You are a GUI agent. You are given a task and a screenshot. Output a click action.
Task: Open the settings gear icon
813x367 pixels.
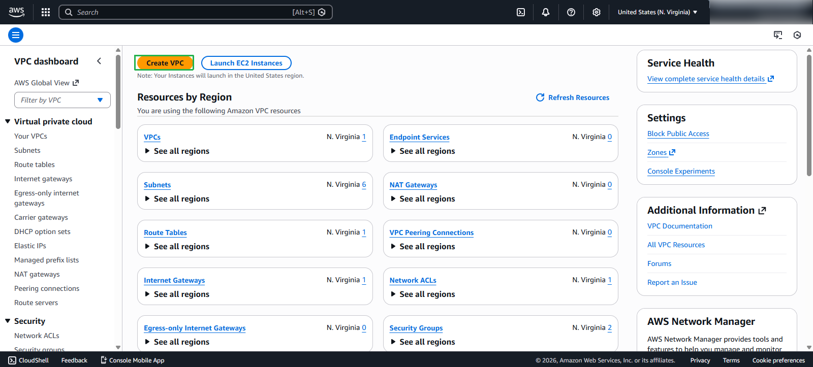tap(597, 12)
